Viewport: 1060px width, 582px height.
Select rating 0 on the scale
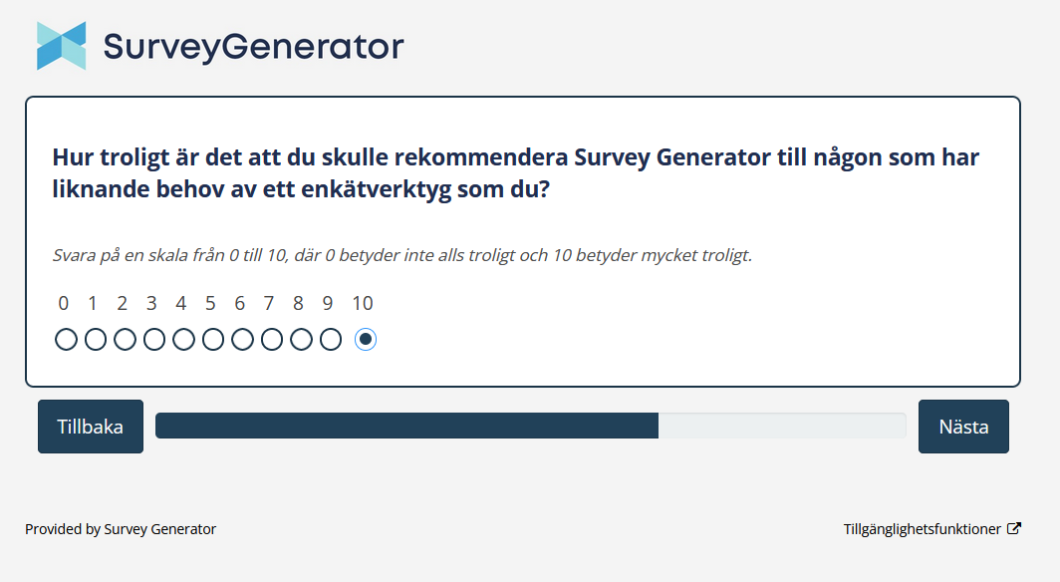click(66, 339)
